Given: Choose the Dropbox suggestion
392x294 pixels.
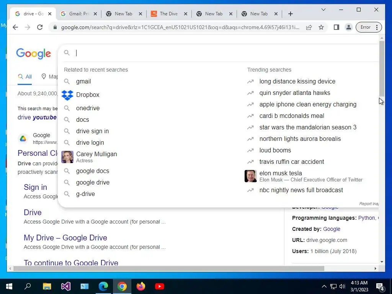Looking at the screenshot, I should pyautogui.click(x=88, y=95).
